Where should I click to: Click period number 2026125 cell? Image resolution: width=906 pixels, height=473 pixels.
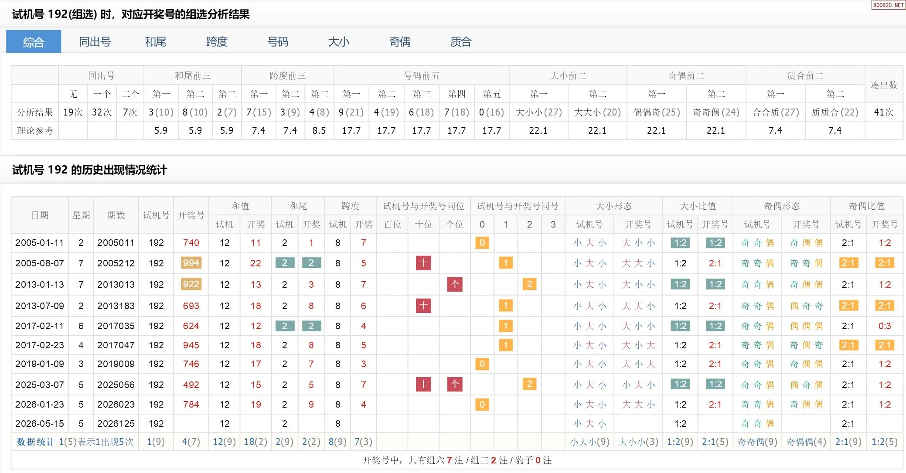pyautogui.click(x=116, y=423)
